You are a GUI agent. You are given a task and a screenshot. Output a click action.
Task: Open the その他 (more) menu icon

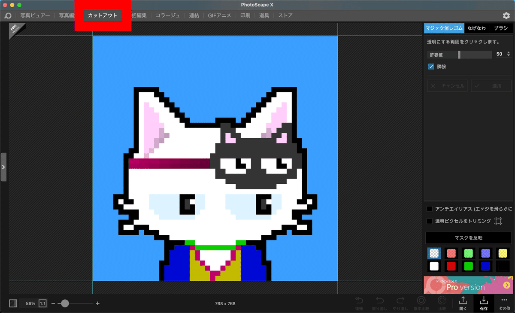click(x=504, y=303)
